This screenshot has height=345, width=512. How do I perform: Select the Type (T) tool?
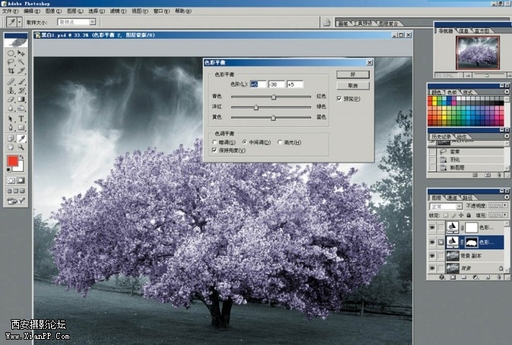click(x=21, y=119)
